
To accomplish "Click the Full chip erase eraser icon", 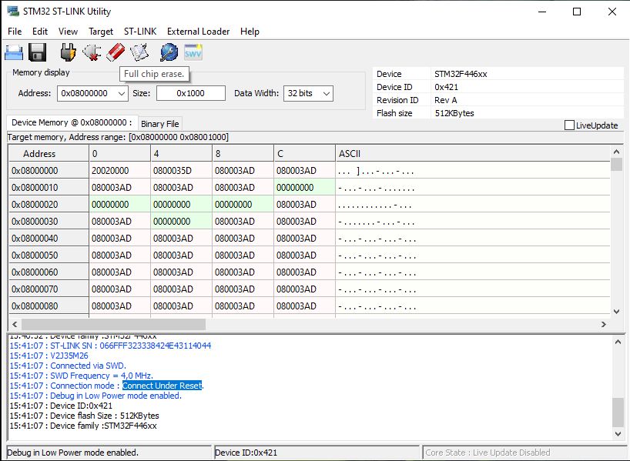I will pyautogui.click(x=116, y=52).
